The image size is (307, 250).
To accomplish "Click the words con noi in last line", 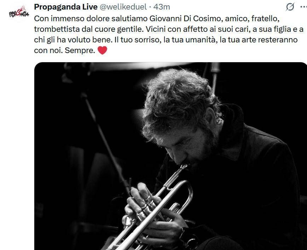I will (x=48, y=51).
